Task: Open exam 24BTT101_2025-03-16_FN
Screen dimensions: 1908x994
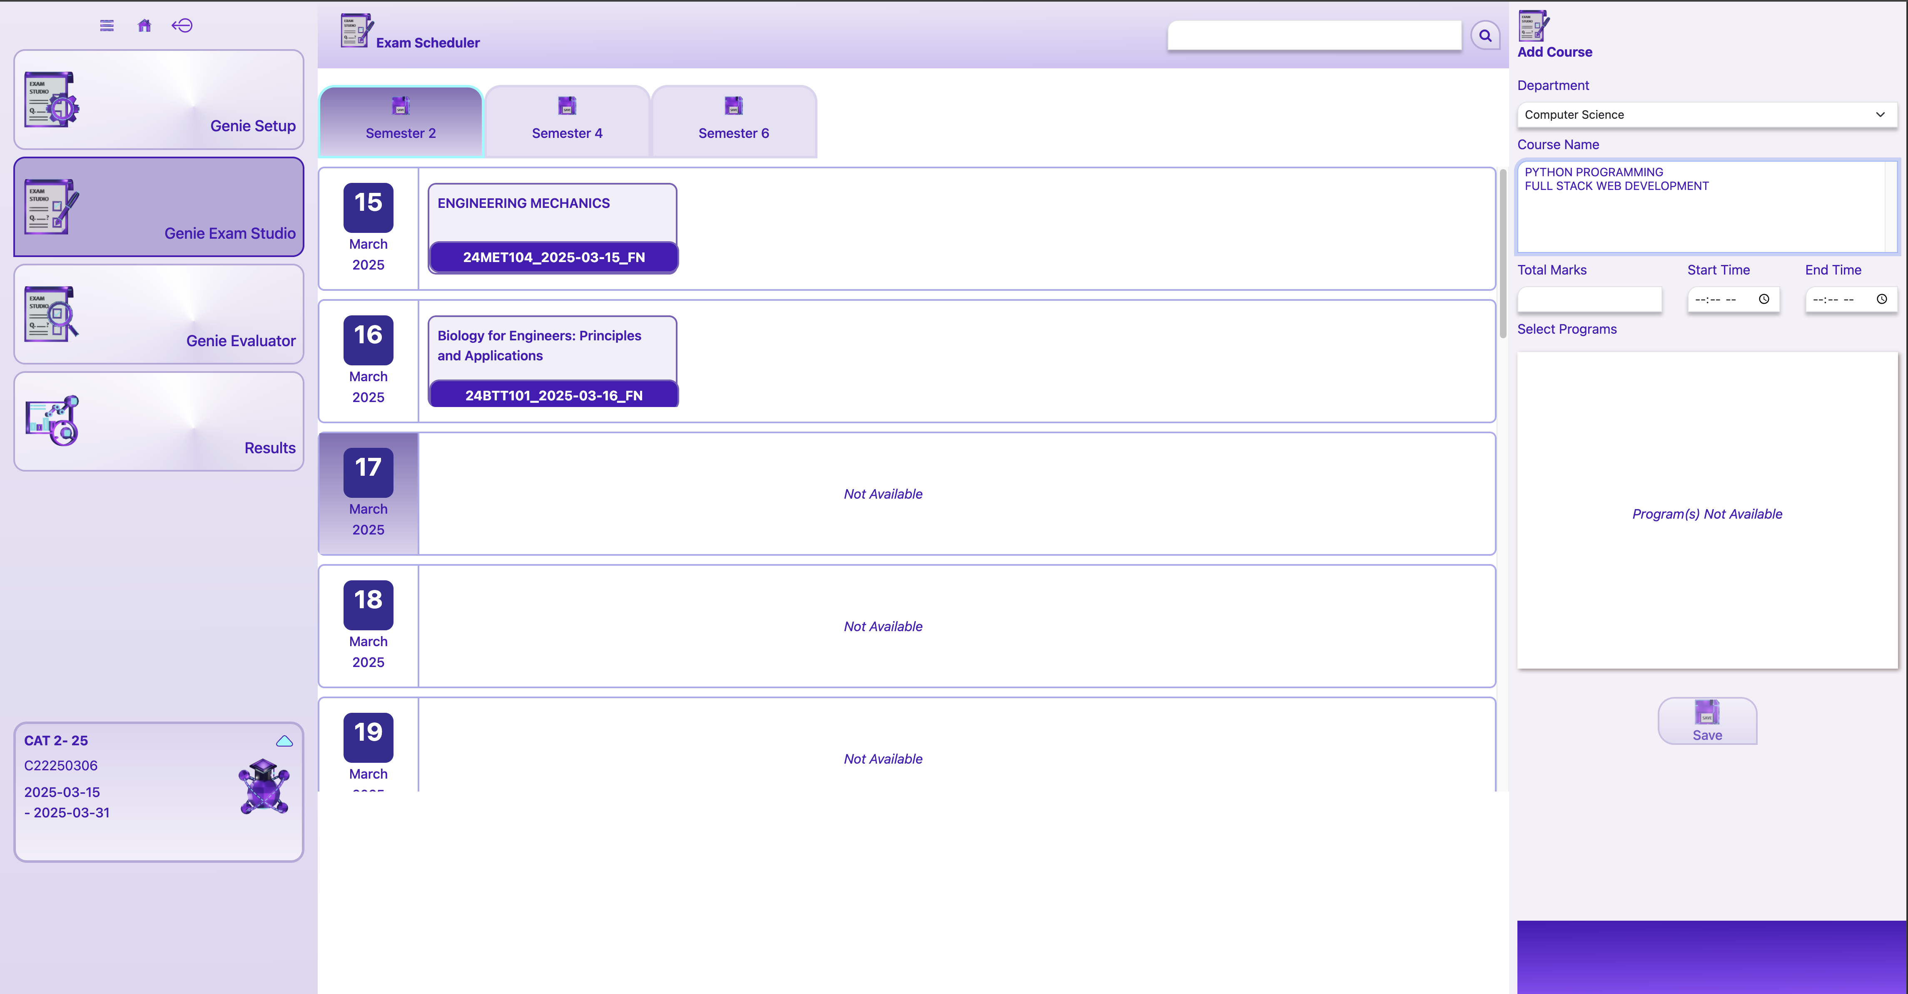Action: coord(553,395)
